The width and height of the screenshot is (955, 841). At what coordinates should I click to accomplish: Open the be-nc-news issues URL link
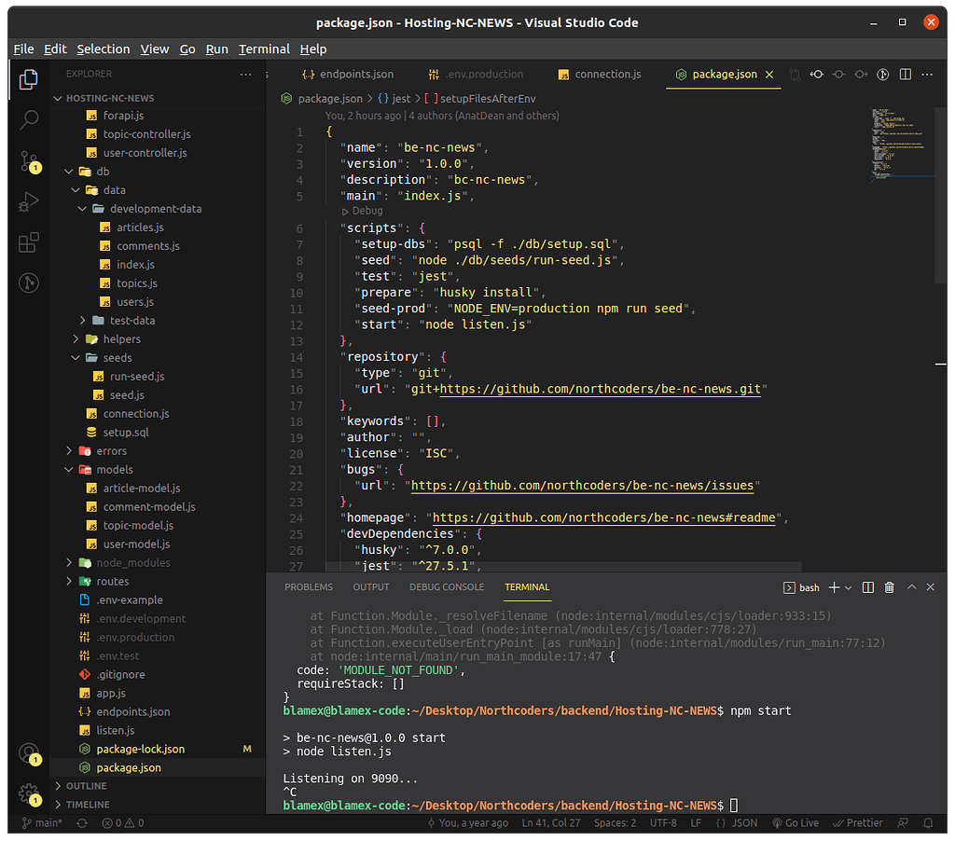583,486
